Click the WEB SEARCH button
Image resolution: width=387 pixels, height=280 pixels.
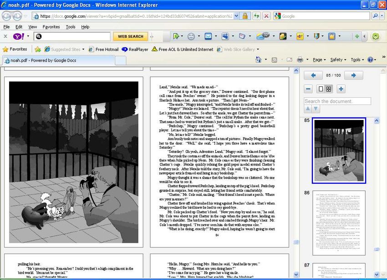[x=131, y=36]
